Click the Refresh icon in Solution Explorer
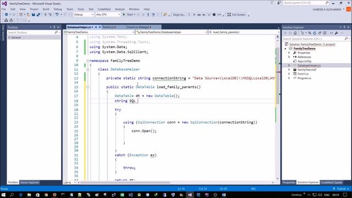The height and width of the screenshot is (198, 352). pyautogui.click(x=315, y=33)
